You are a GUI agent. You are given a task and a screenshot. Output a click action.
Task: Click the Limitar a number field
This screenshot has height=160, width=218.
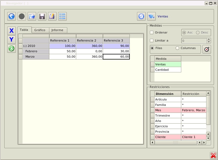pos(194,41)
